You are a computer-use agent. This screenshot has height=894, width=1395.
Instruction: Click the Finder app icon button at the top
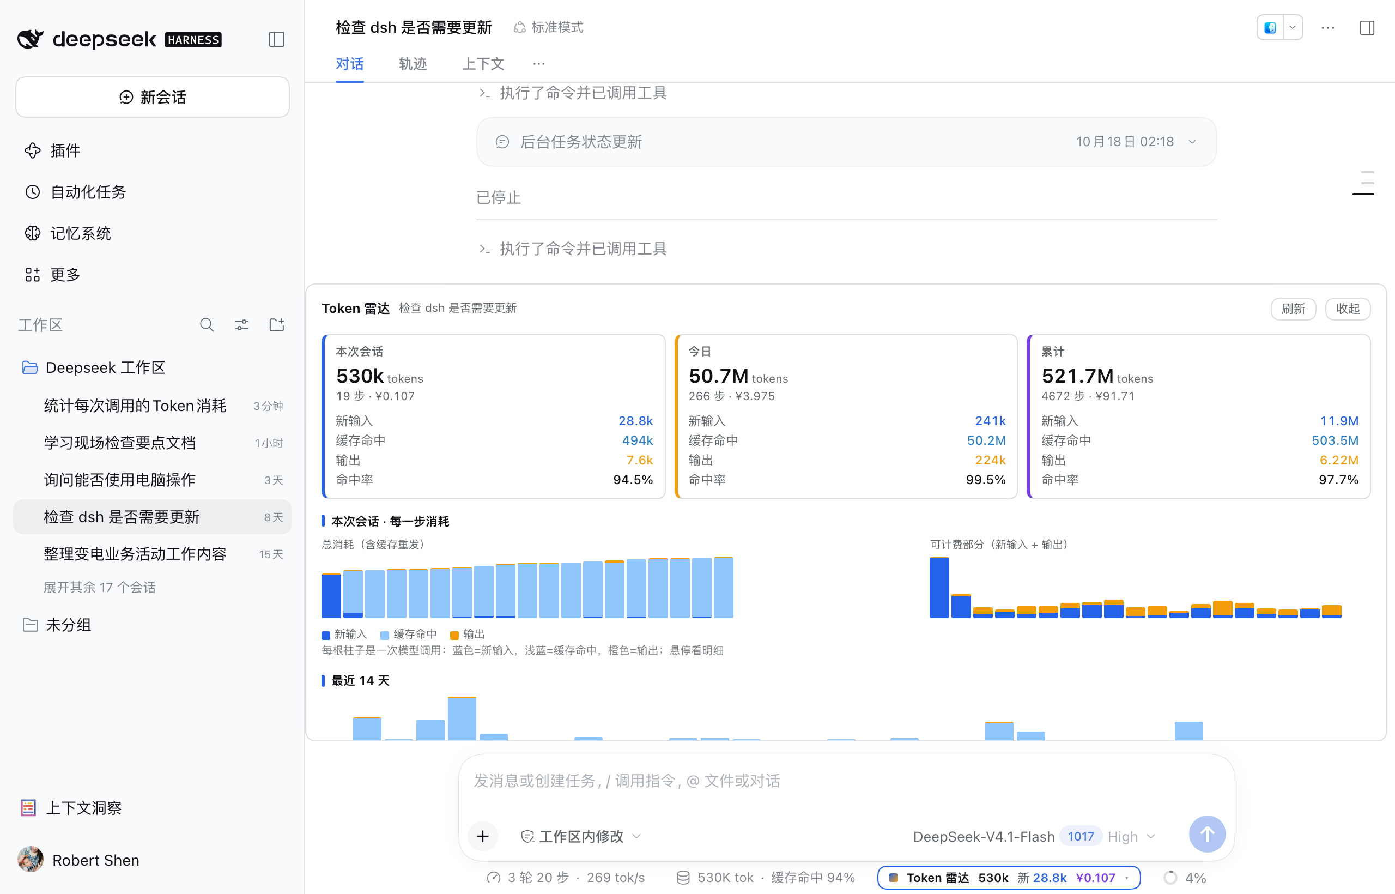(1270, 27)
